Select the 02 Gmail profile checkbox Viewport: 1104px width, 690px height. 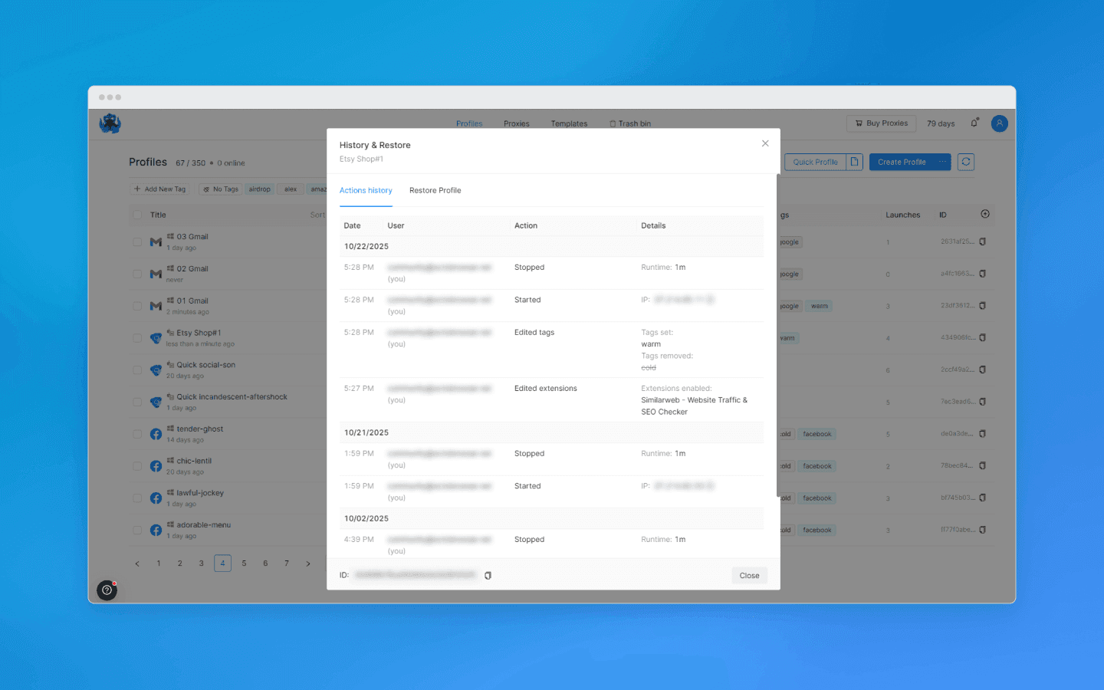click(137, 274)
